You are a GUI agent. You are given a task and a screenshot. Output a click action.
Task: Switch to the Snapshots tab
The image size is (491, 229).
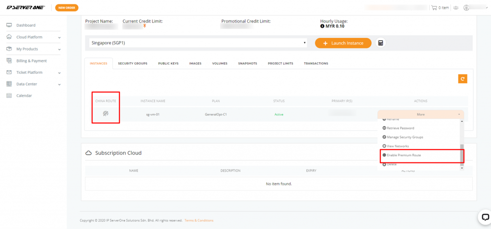[247, 64]
